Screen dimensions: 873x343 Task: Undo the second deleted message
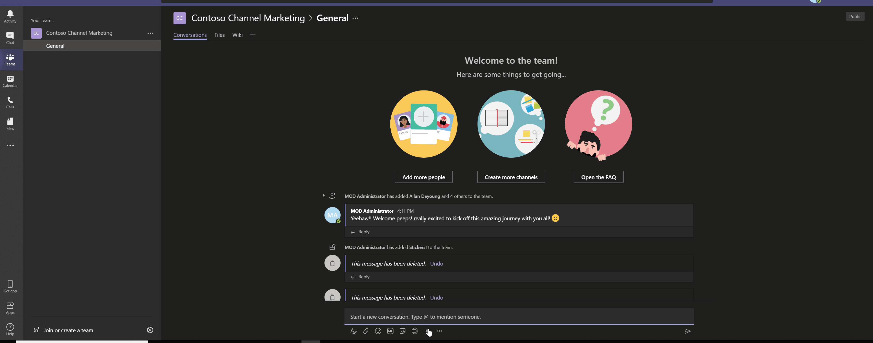[436, 297]
